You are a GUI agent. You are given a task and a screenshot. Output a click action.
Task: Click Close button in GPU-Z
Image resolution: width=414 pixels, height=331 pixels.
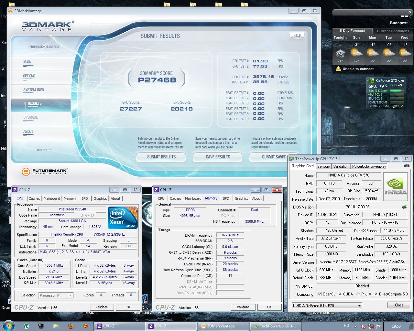[399, 305]
